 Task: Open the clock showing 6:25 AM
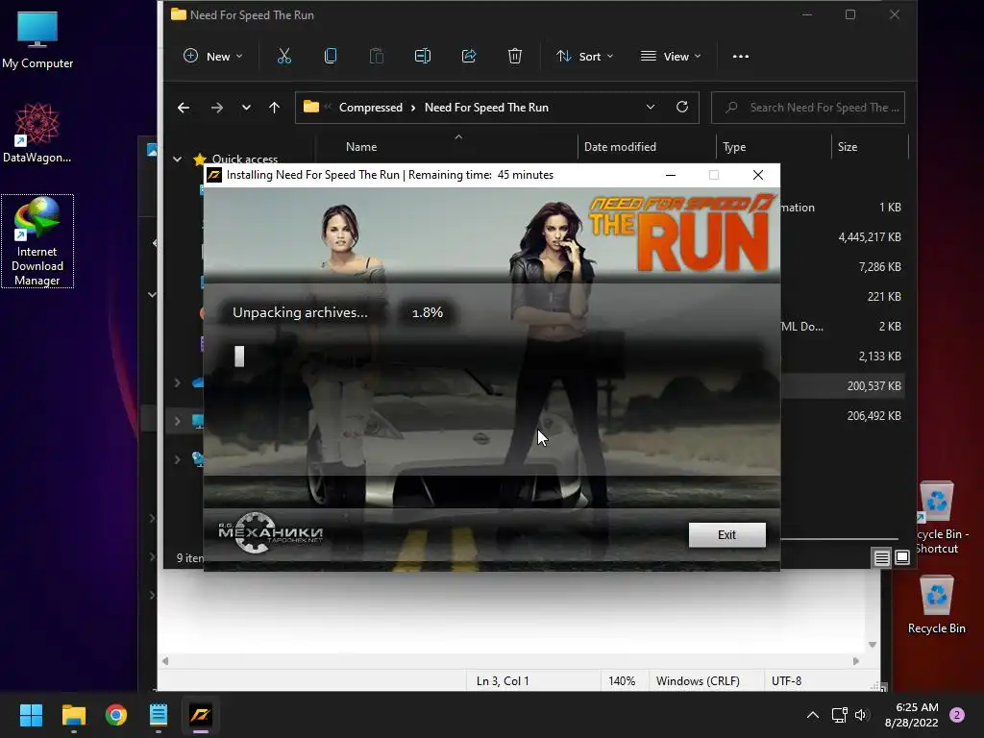coord(911,715)
